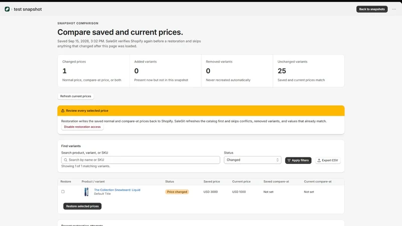
Task: Click the Saved compare-at column header
Action: click(276, 181)
